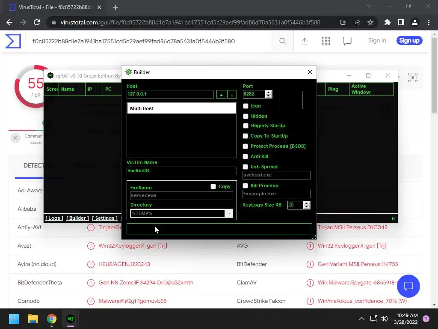Image resolution: width=438 pixels, height=329 pixels.
Task: Tick the Copy checkbox beside ExeName
Action: [x=213, y=186]
